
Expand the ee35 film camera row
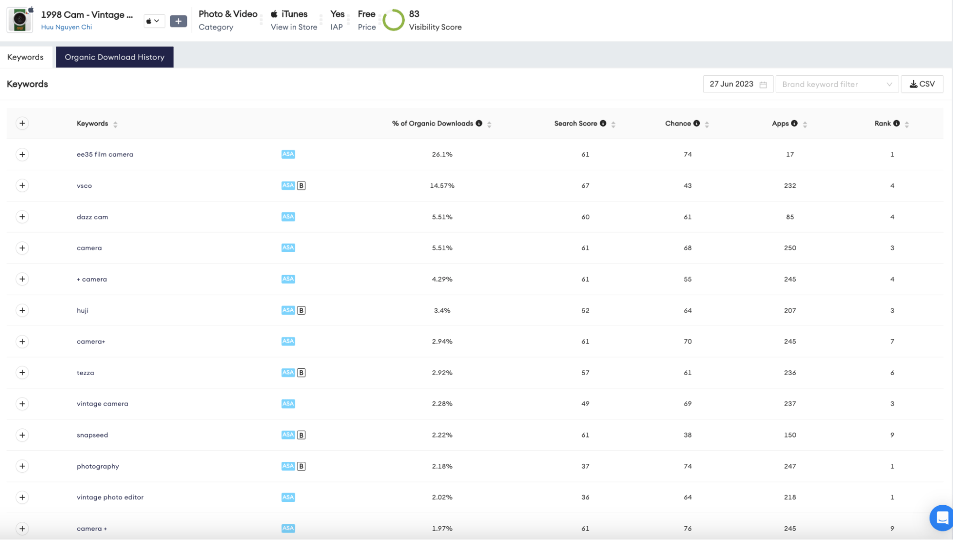tap(22, 154)
